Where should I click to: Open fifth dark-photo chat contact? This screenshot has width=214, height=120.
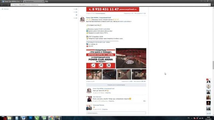tap(208, 103)
